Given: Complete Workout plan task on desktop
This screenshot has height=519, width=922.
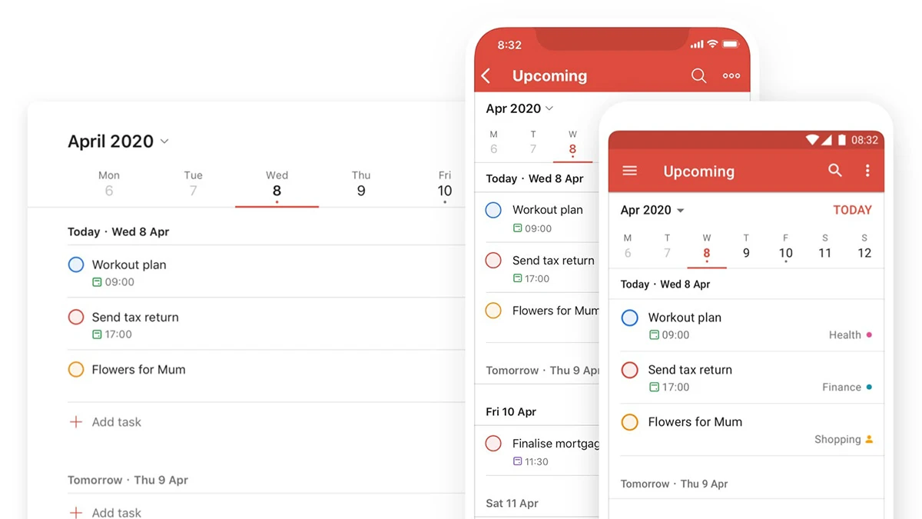Looking at the screenshot, I should tap(76, 264).
